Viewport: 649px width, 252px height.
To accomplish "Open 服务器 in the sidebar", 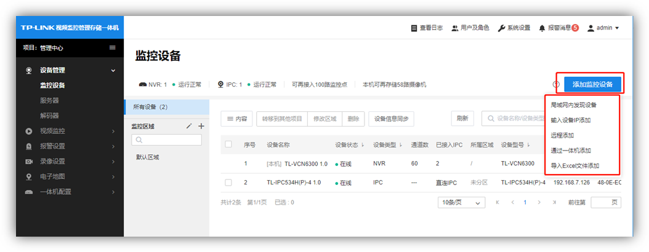I will (x=49, y=100).
